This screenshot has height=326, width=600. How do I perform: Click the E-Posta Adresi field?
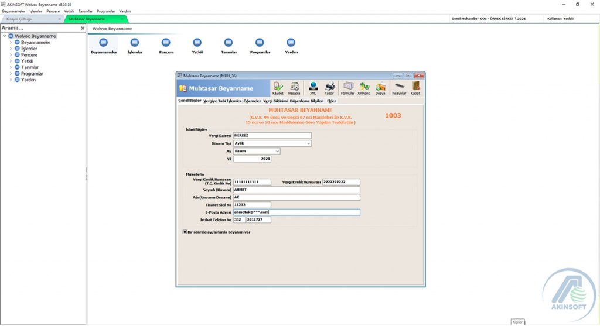(x=296, y=212)
